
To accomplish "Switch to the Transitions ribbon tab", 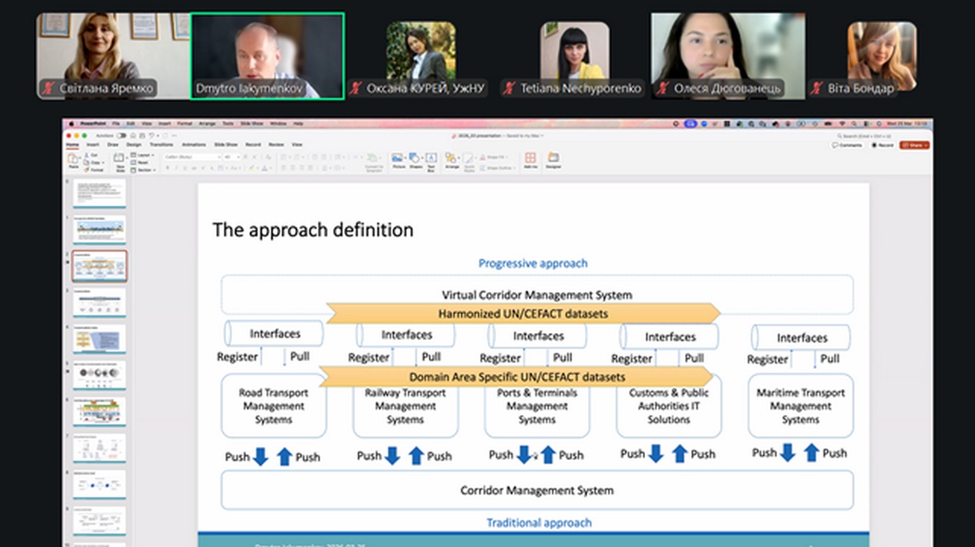I will coord(161,145).
